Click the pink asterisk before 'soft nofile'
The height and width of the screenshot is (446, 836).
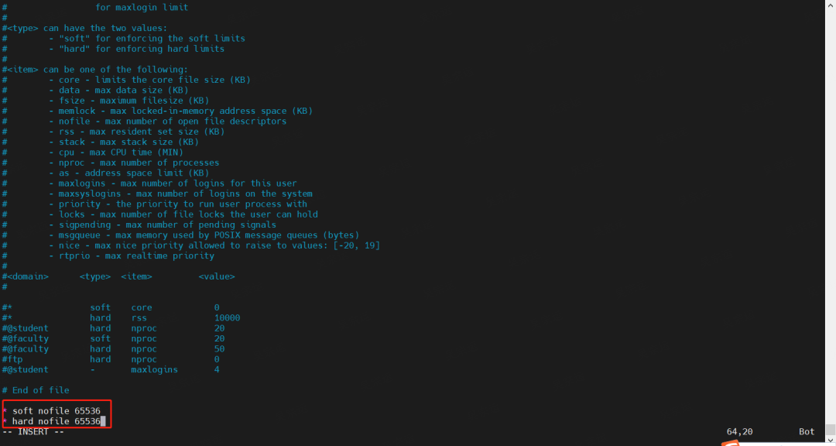point(5,411)
